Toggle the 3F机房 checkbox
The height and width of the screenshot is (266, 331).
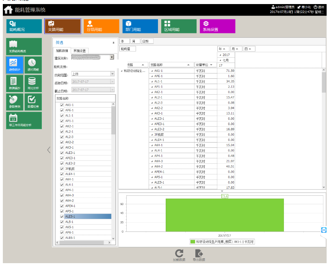point(62,169)
